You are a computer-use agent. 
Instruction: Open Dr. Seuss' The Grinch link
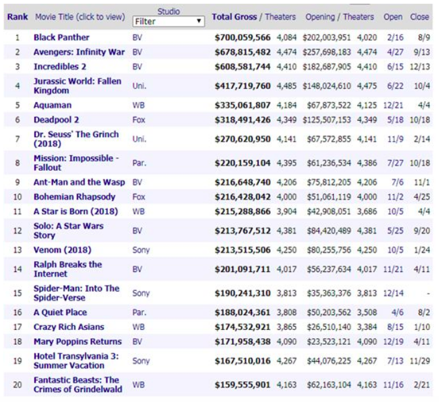click(x=76, y=139)
